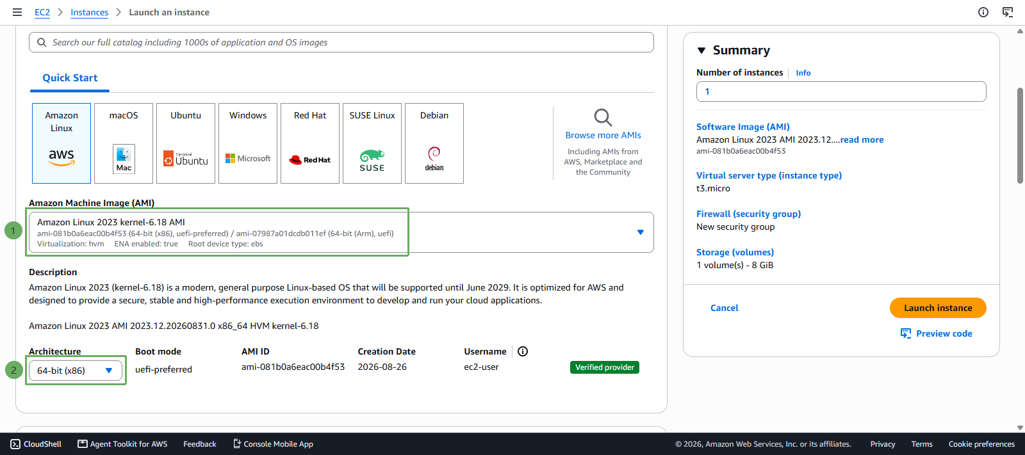The height and width of the screenshot is (455, 1025).
Task: Click the page vertical scrollbar thumb
Action: coord(1020,136)
